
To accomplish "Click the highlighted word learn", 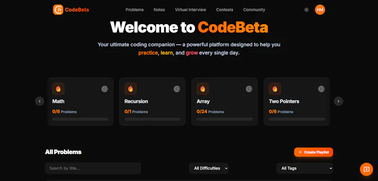I will click(167, 53).
